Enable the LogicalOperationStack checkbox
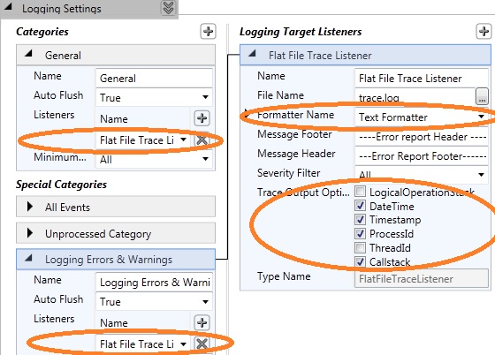 point(361,192)
